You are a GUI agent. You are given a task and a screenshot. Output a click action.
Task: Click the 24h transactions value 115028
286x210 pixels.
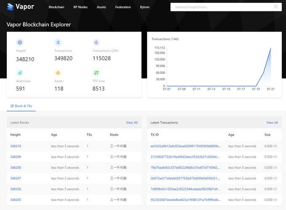[x=102, y=58]
